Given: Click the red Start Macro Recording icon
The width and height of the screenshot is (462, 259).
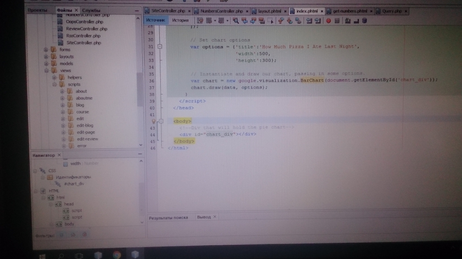Looking at the screenshot, I should pos(328,20).
